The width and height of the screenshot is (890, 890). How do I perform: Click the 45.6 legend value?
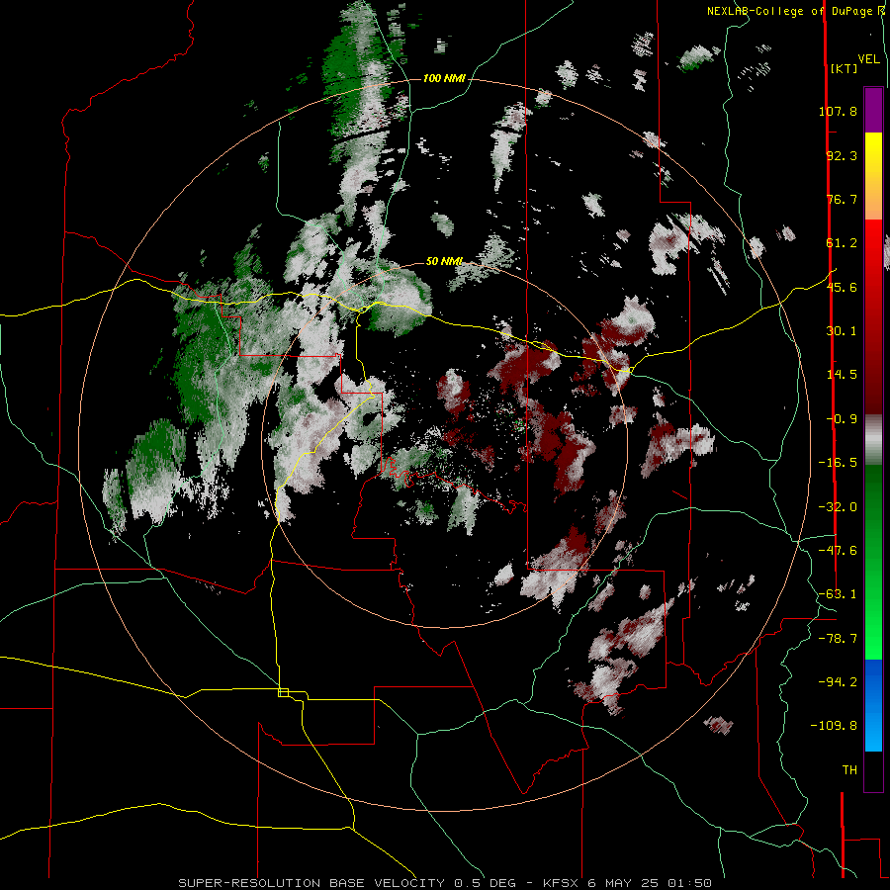[x=842, y=287]
